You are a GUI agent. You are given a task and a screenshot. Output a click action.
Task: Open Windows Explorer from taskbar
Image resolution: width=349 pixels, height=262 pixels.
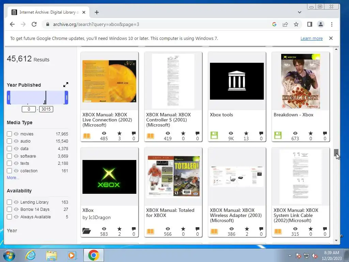click(x=51, y=255)
